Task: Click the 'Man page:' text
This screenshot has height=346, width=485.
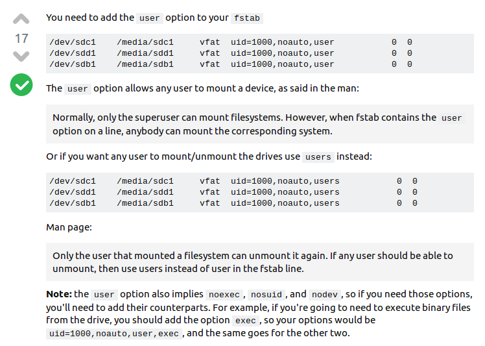Action: pos(69,228)
